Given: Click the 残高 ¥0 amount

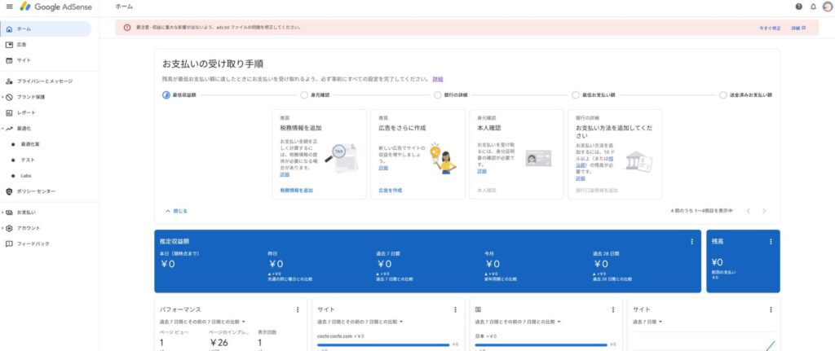Looking at the screenshot, I should click(718, 262).
